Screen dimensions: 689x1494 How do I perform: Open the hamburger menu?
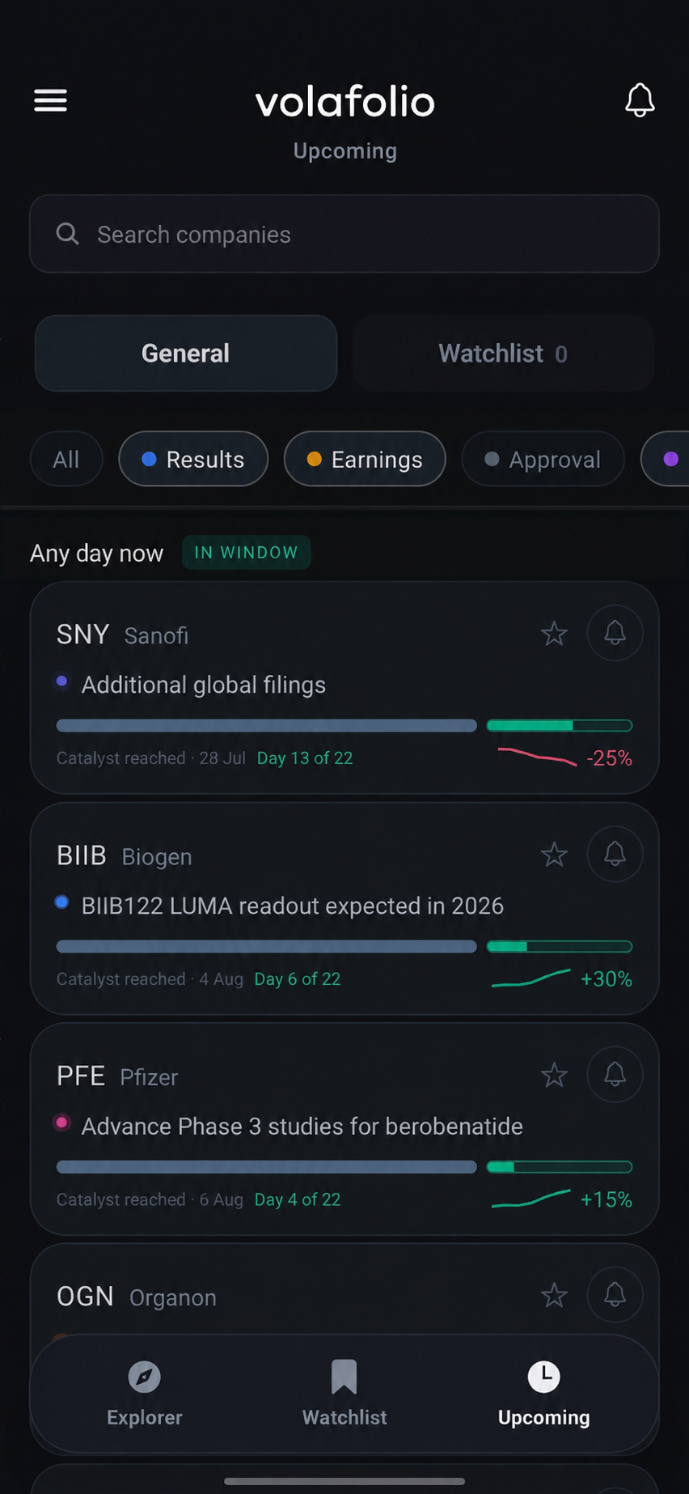click(50, 100)
